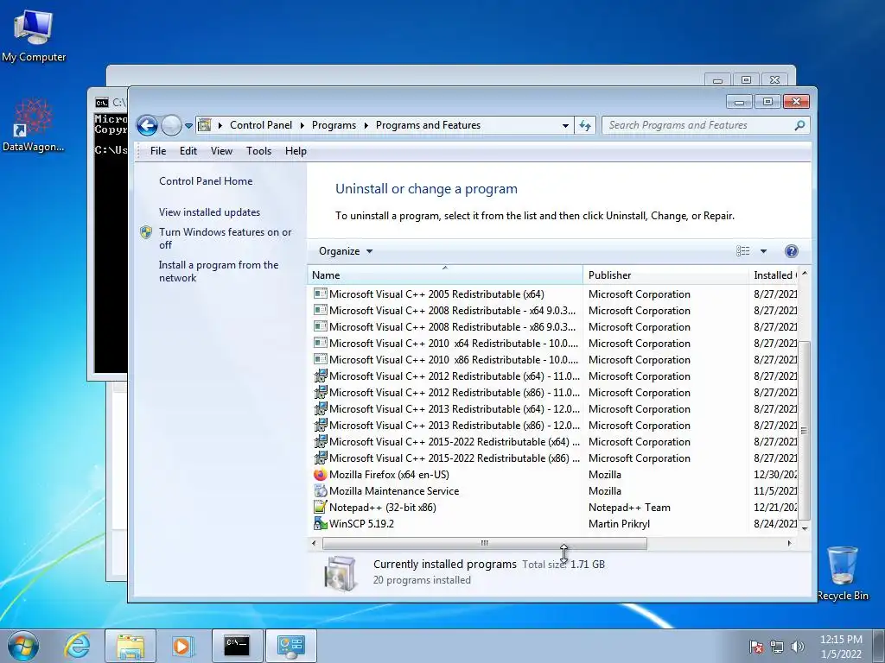The height and width of the screenshot is (663, 885).
Task: Select Visual C++ 2010 x64 Redistributable icon
Action: coord(320,343)
